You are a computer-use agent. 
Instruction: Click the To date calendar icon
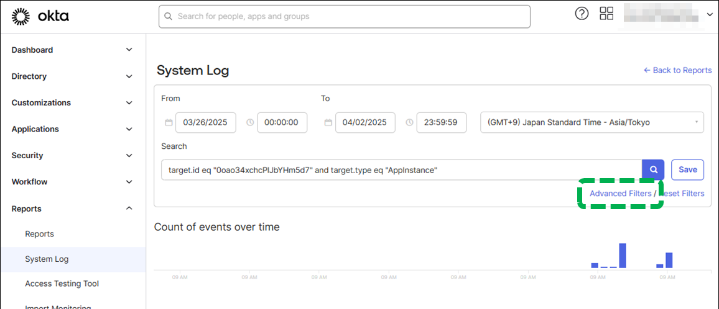pos(328,123)
